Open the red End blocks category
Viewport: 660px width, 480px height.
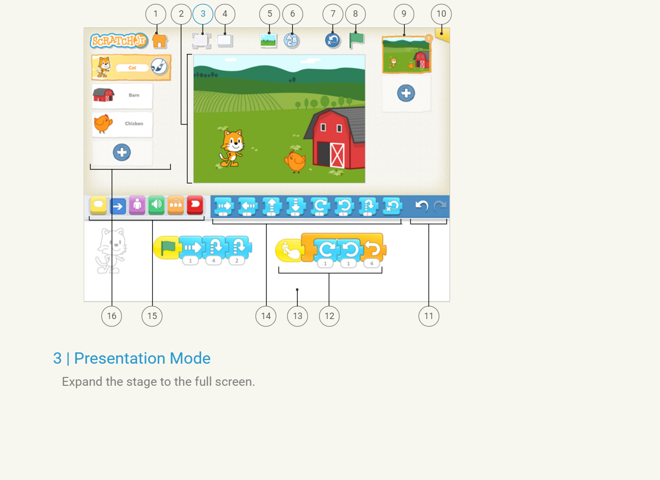195,206
